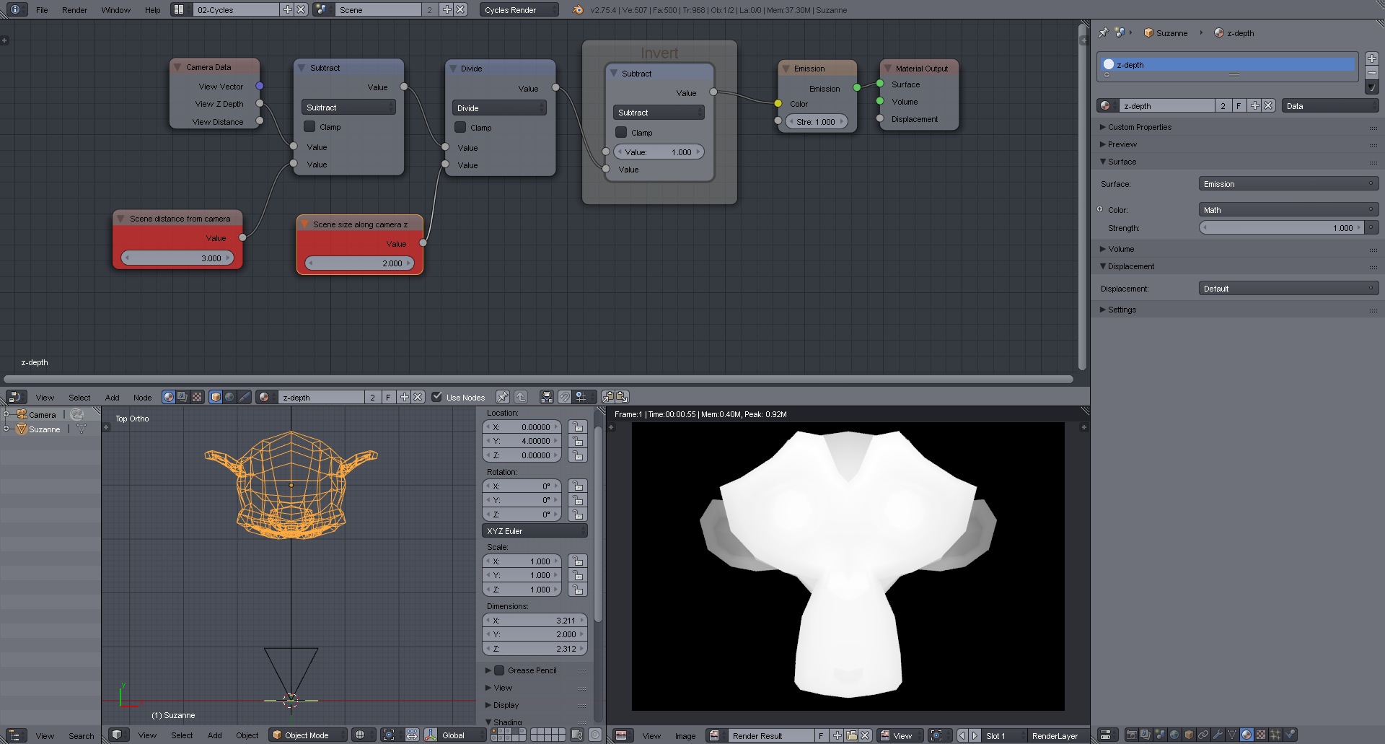Toggle the Use Nodes checkbox

436,397
